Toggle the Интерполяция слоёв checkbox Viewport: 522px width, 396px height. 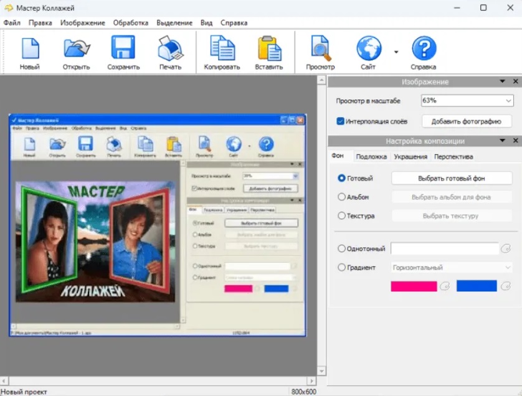pyautogui.click(x=340, y=121)
